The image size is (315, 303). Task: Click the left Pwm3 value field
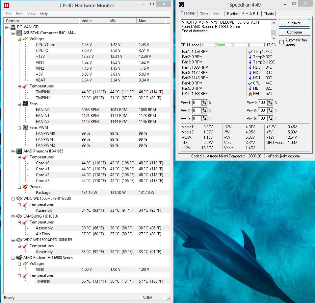pyautogui.click(x=197, y=118)
